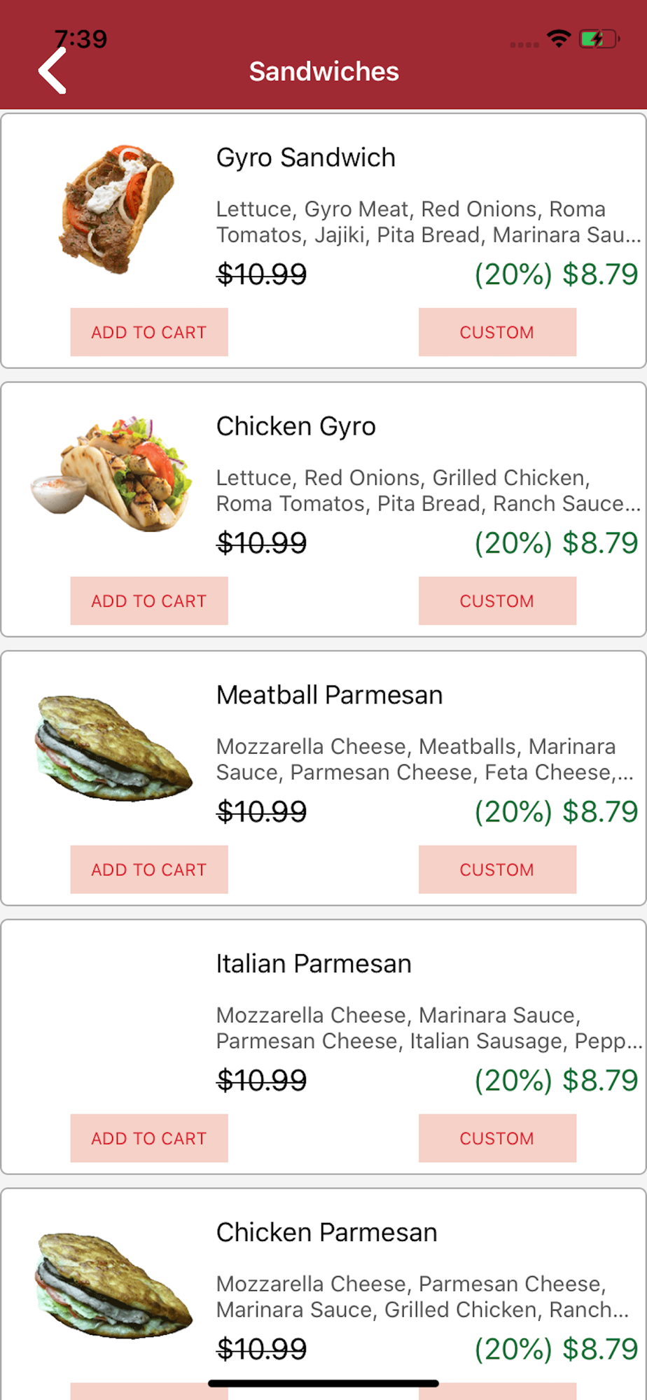Select the Chicken Parmesan discounted price

pos(557,1349)
